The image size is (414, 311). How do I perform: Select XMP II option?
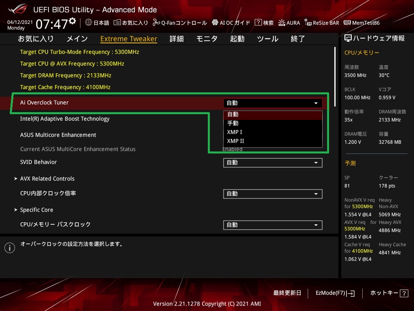(x=273, y=141)
